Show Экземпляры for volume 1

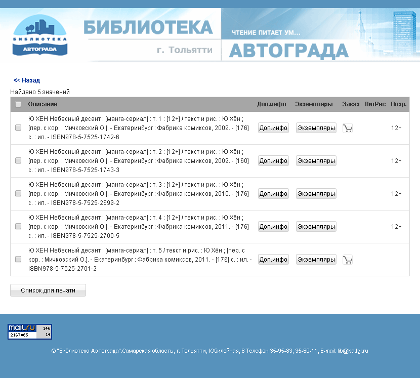click(x=316, y=128)
